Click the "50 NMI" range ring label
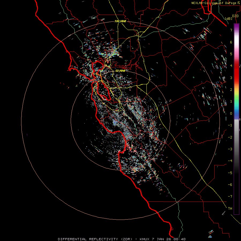 pos(120,71)
